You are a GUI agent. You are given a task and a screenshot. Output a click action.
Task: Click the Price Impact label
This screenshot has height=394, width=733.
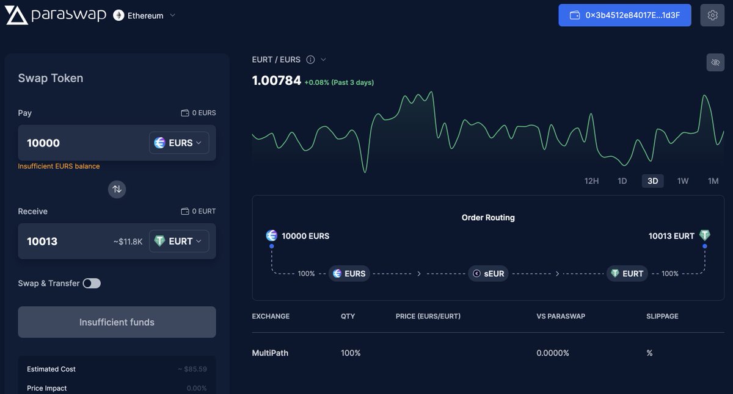pyautogui.click(x=47, y=388)
